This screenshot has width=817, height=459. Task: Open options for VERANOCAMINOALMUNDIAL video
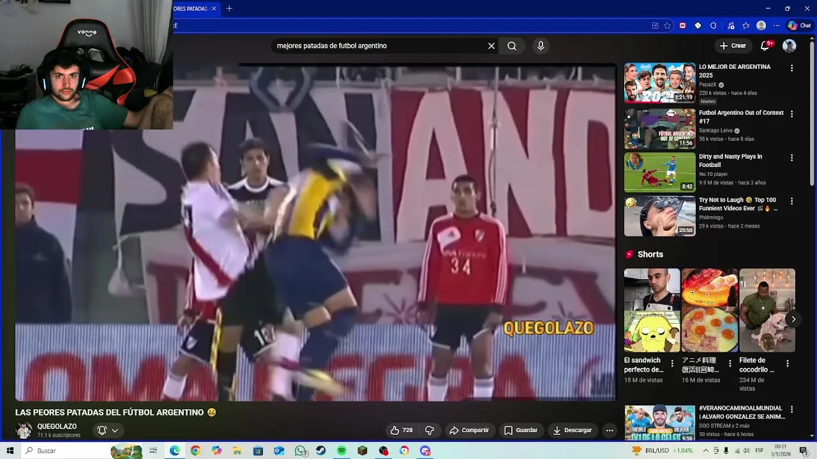[x=791, y=409]
